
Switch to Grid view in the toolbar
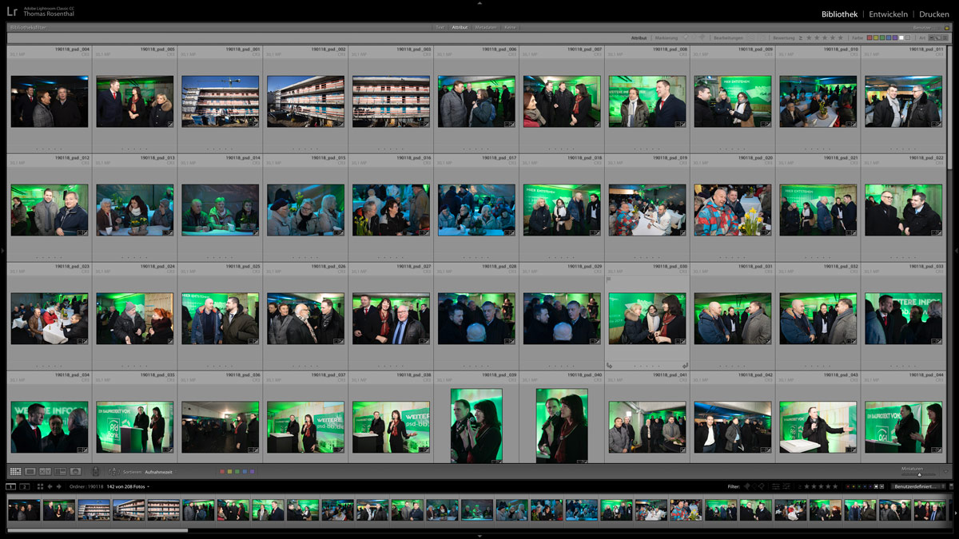click(x=15, y=472)
